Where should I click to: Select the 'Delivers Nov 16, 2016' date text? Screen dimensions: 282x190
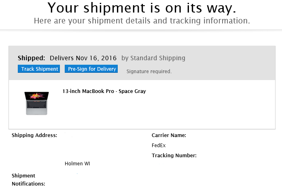[83, 58]
